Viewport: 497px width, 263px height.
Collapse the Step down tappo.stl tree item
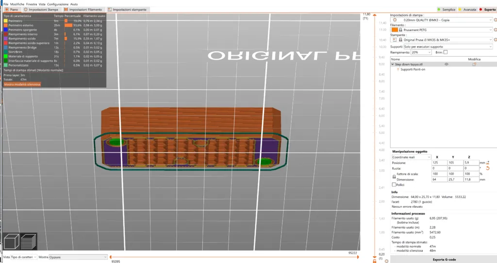click(392, 65)
